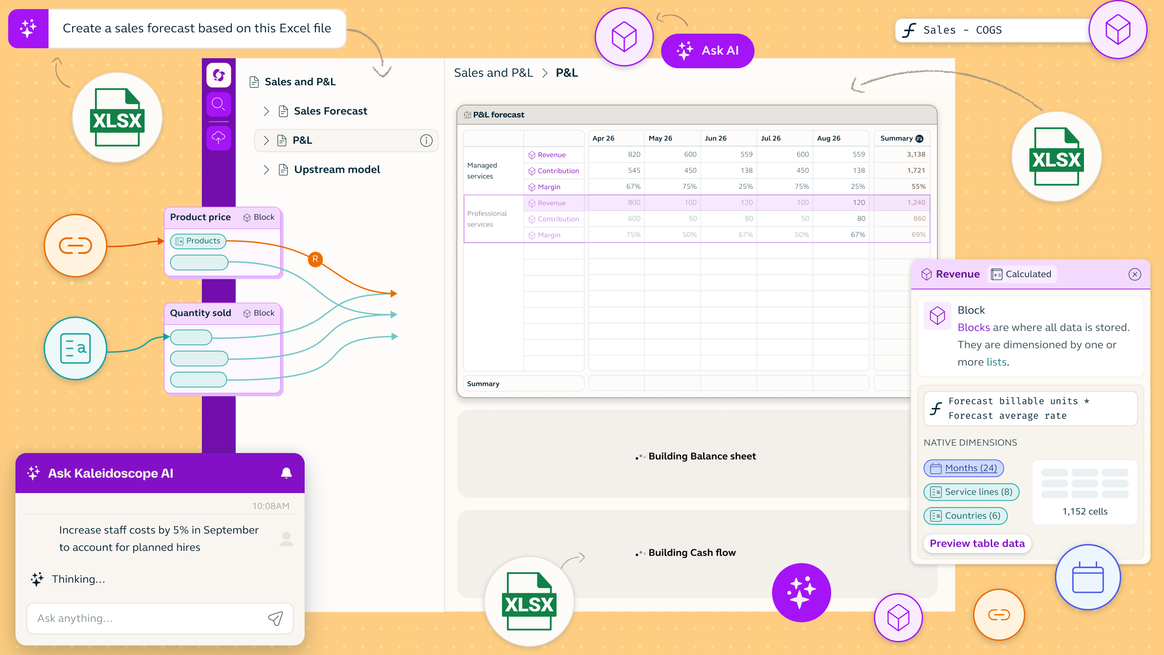
Task: Click the P&L breadcrumb
Action: click(567, 73)
